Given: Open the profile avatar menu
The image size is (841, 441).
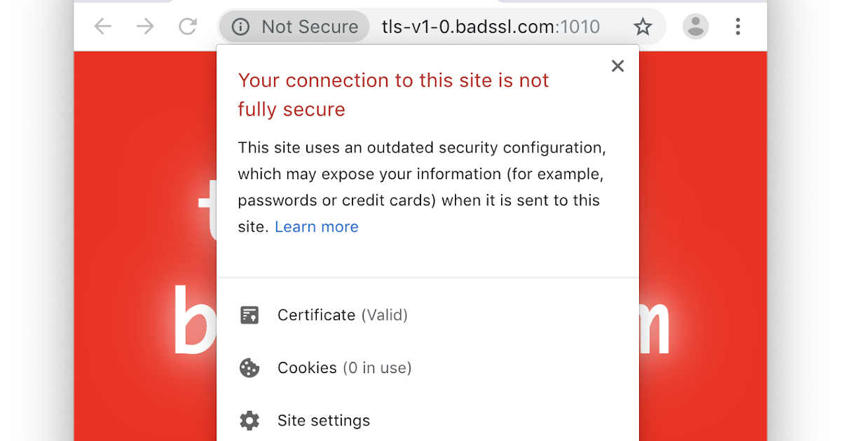Looking at the screenshot, I should [695, 27].
